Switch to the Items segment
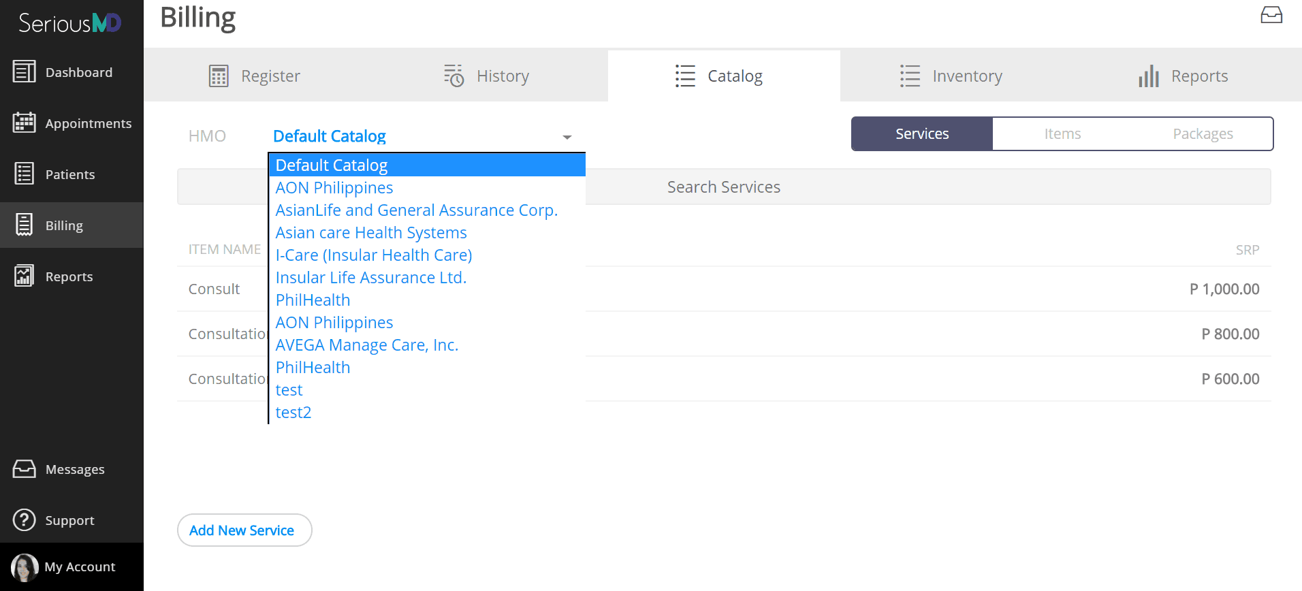 click(x=1062, y=133)
